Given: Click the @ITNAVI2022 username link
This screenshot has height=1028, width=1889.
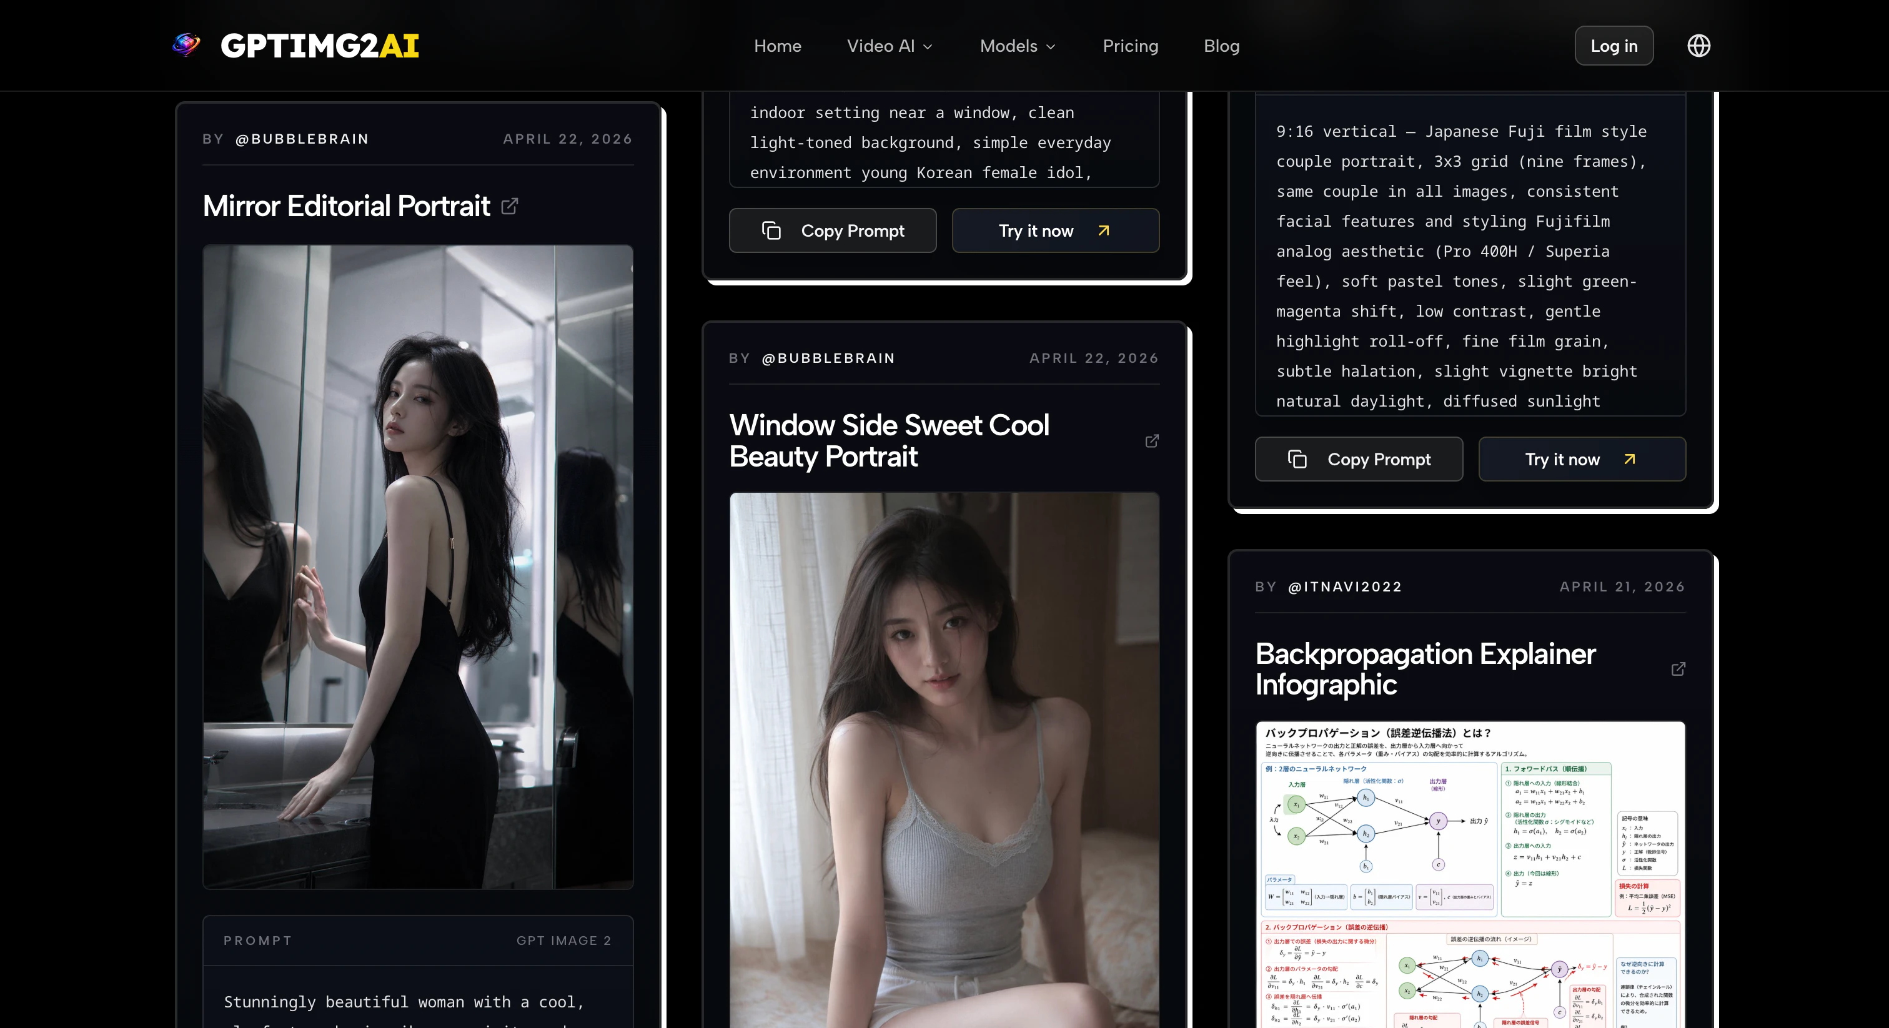Looking at the screenshot, I should pos(1346,586).
